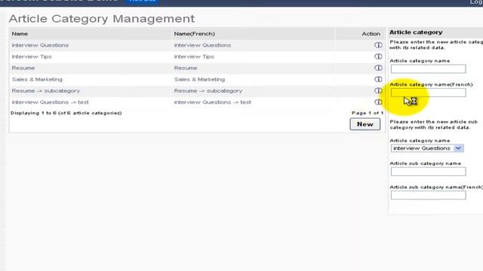The height and width of the screenshot is (271, 483).
Task: Select Sales & Marketing in Name(French) column
Action: coord(199,79)
